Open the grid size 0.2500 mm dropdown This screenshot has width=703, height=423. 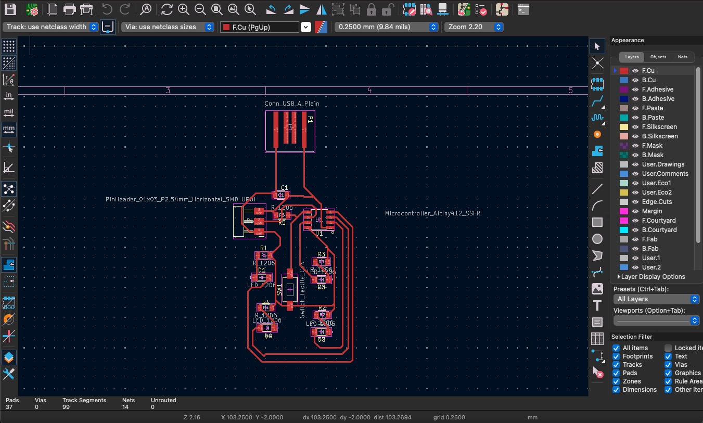tap(387, 27)
